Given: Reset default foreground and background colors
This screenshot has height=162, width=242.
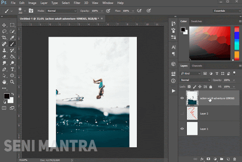Looking at the screenshot, I should click(5, 102).
